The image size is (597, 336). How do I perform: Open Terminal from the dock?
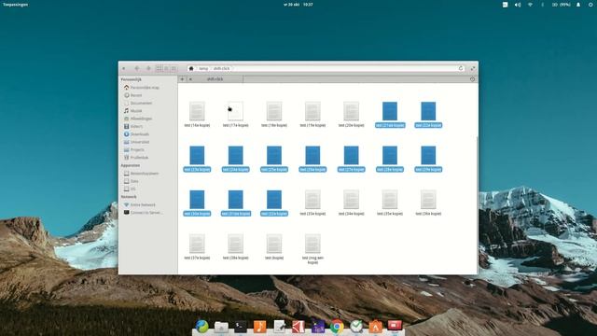(x=241, y=327)
